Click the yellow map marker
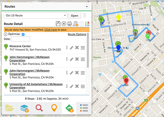164x117 pixels. click(118, 18)
